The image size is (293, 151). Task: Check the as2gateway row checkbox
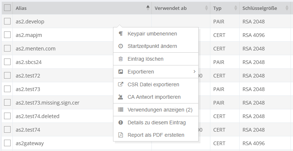(7, 143)
